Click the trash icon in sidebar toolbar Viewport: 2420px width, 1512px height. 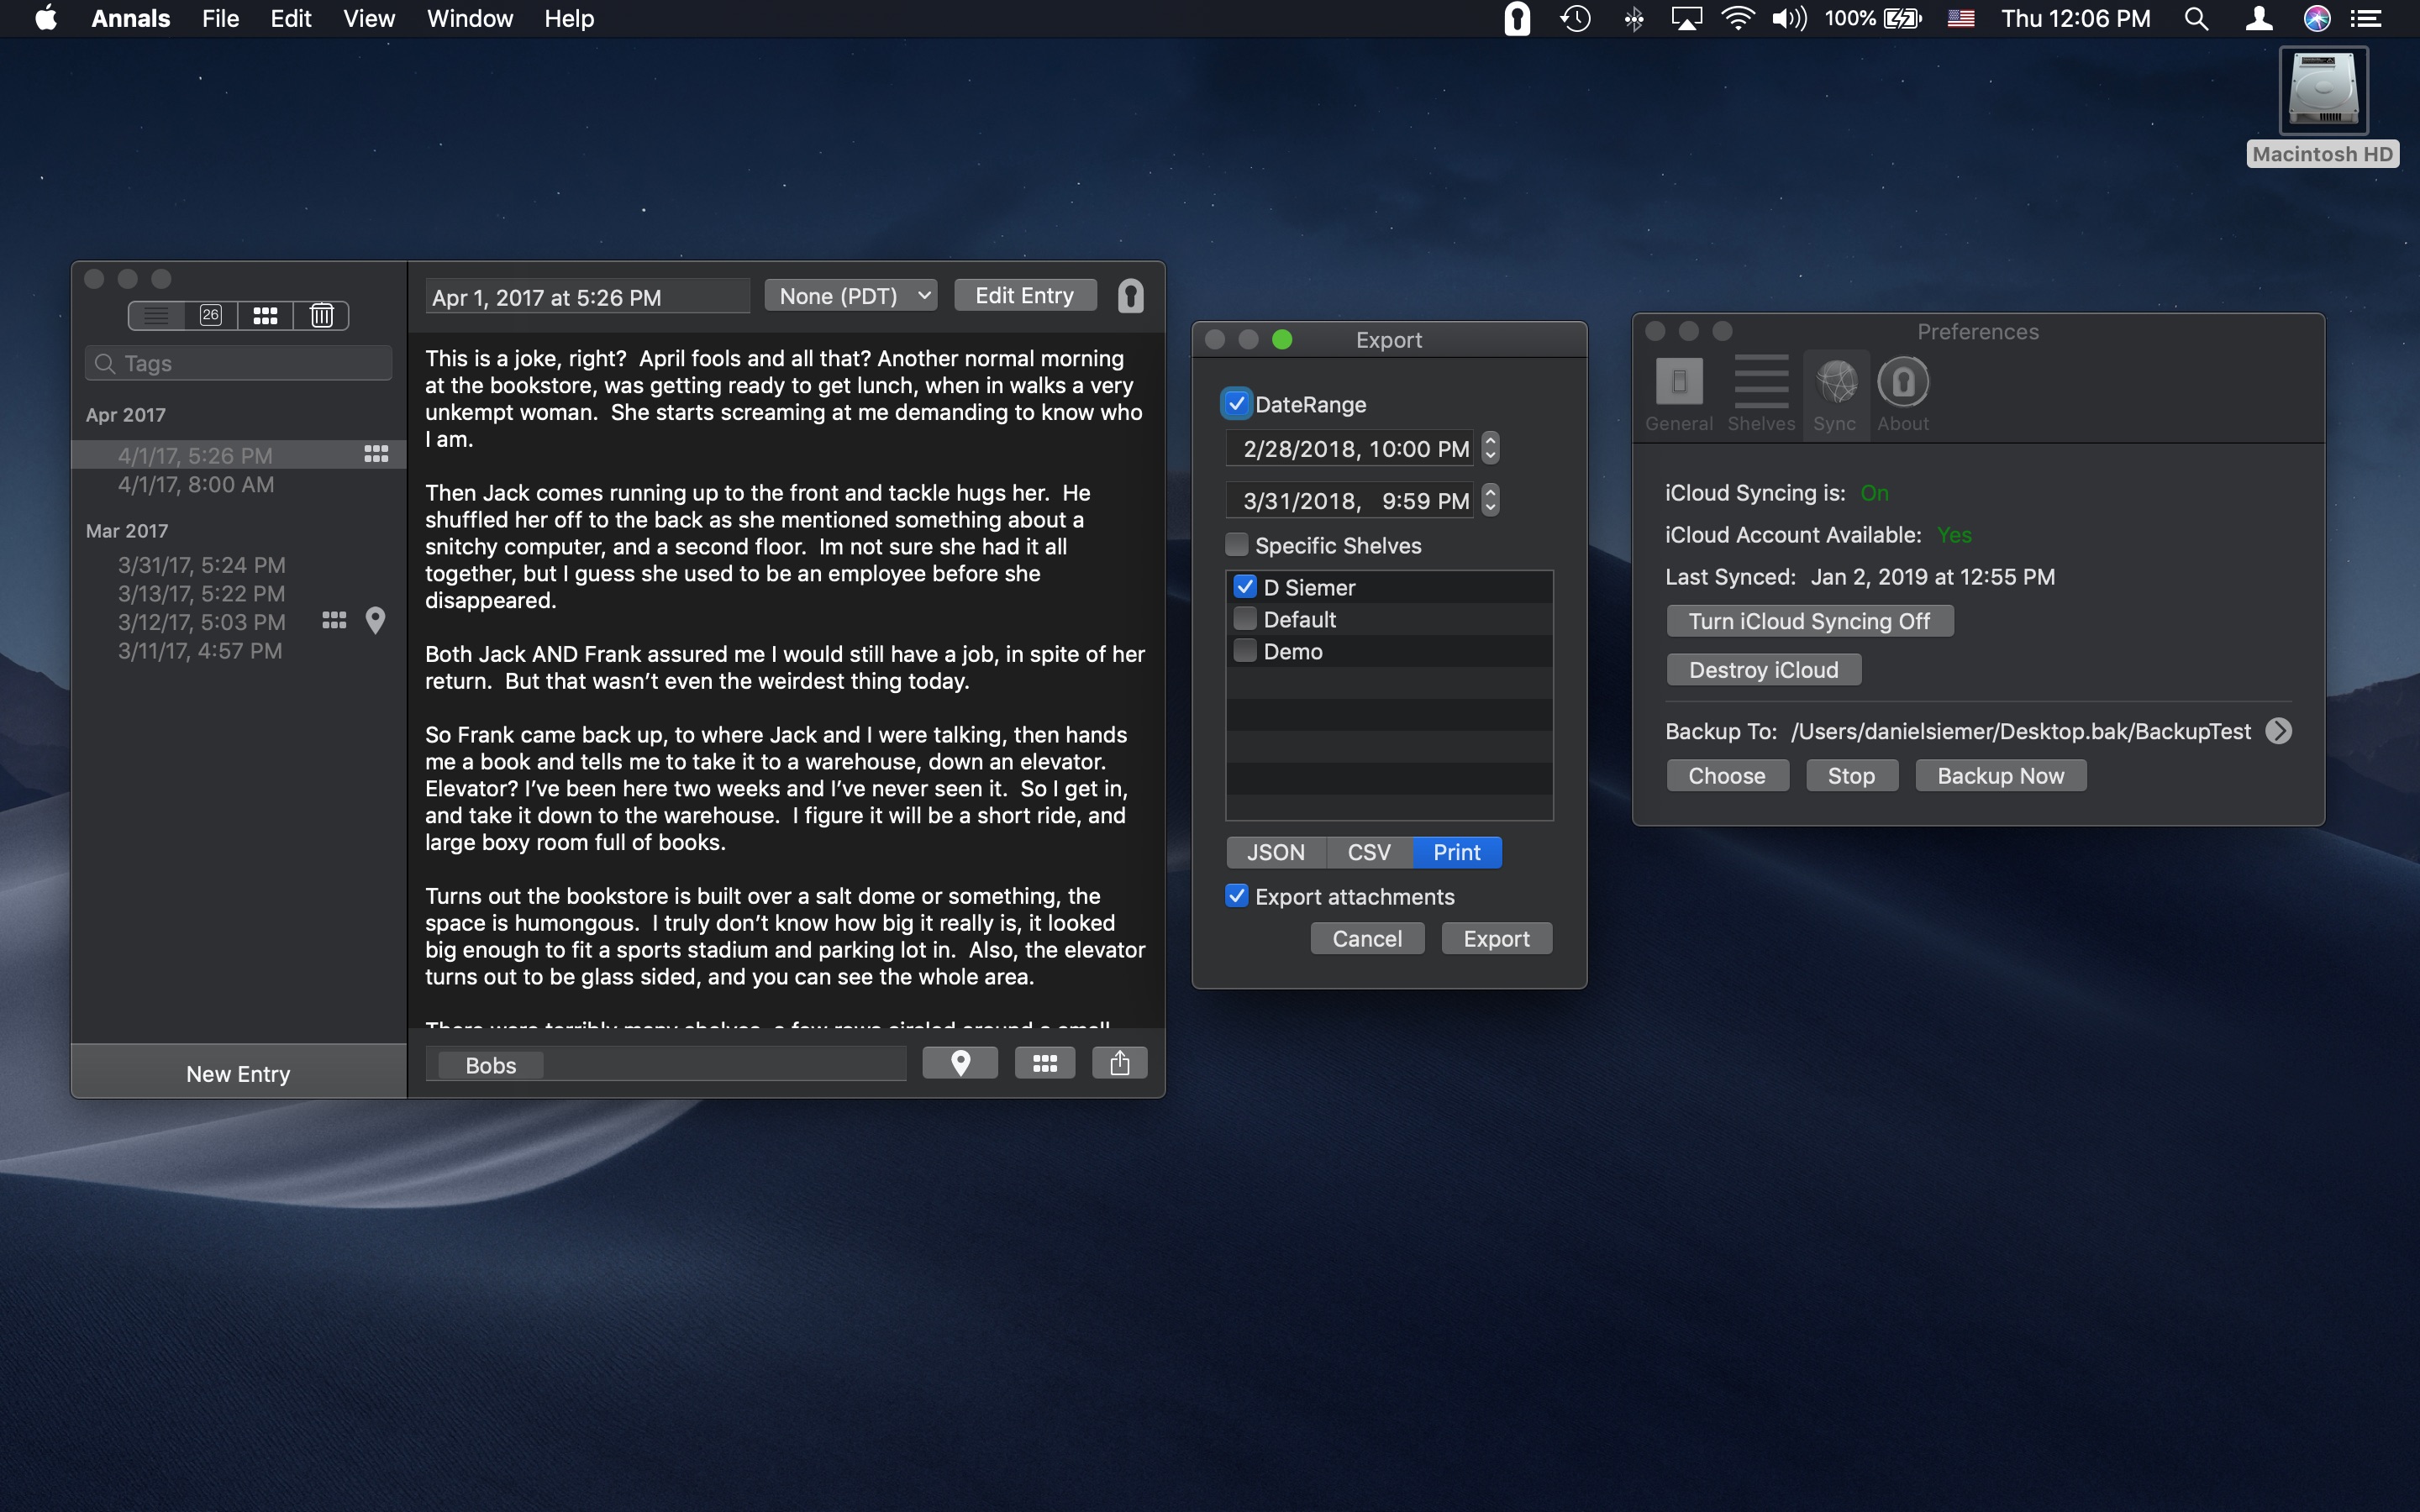tap(321, 316)
